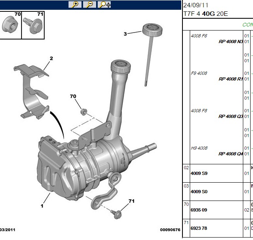Click diagram number 00090676
This screenshot has width=253, height=240.
[x=170, y=230]
